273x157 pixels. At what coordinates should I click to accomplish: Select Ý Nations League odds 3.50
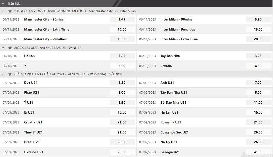[122, 66]
